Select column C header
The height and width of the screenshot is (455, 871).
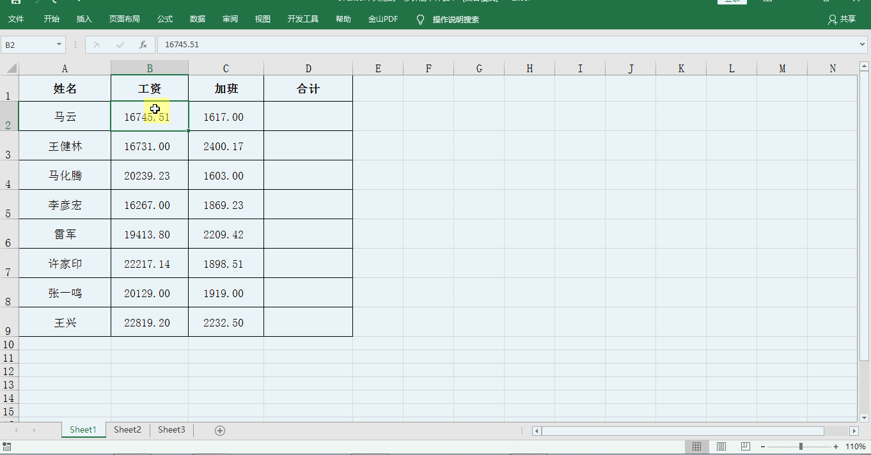(x=226, y=68)
